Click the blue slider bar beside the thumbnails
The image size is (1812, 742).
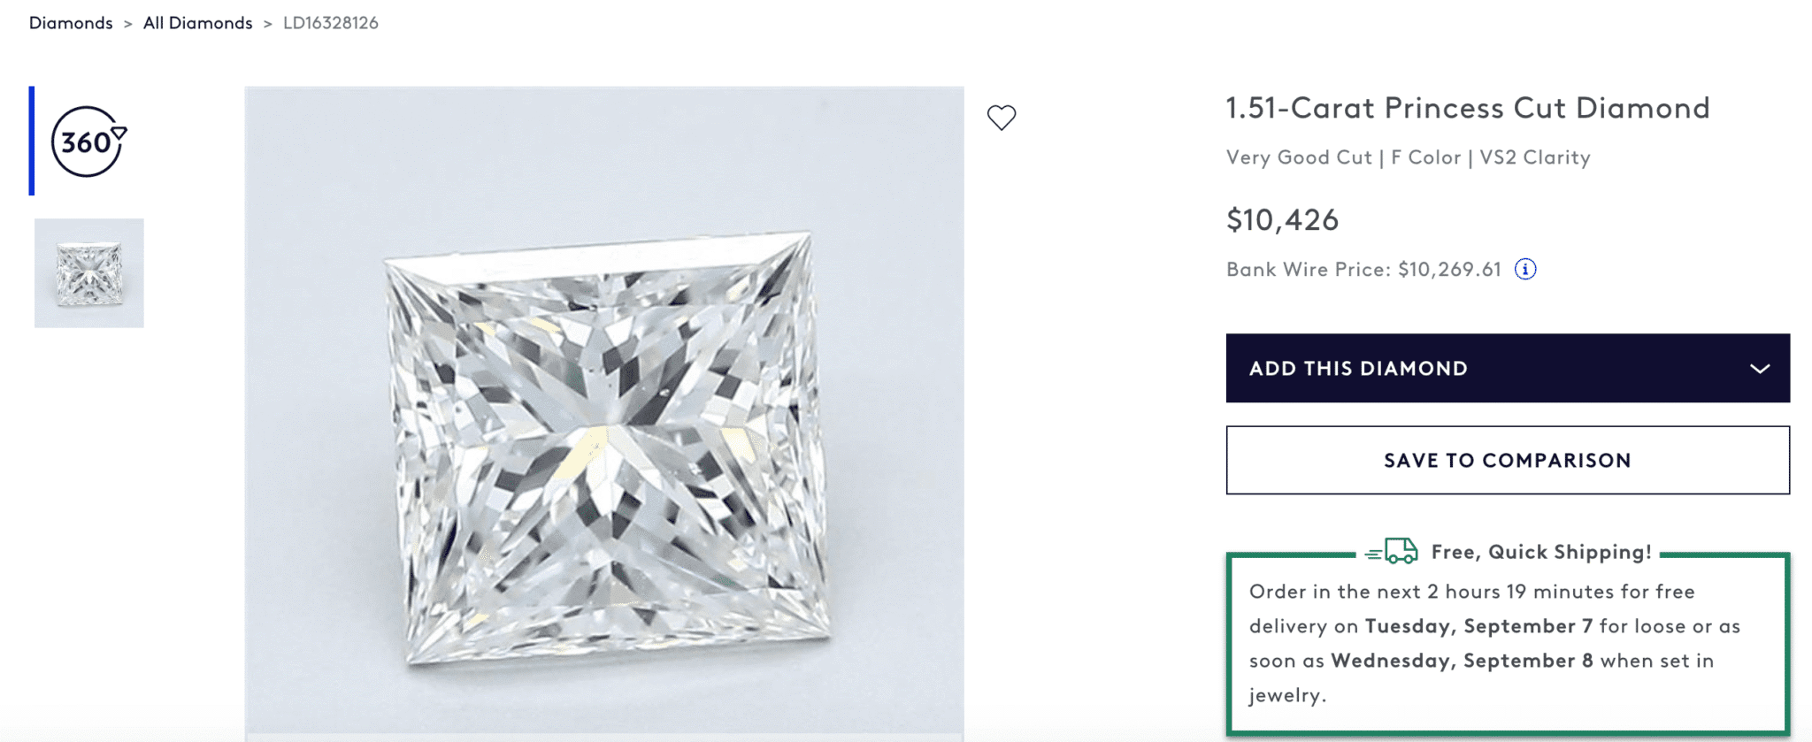pyautogui.click(x=33, y=142)
